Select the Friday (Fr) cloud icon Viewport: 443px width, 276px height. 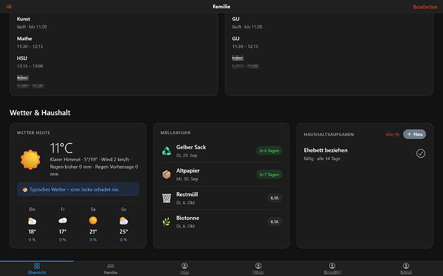pos(63,220)
